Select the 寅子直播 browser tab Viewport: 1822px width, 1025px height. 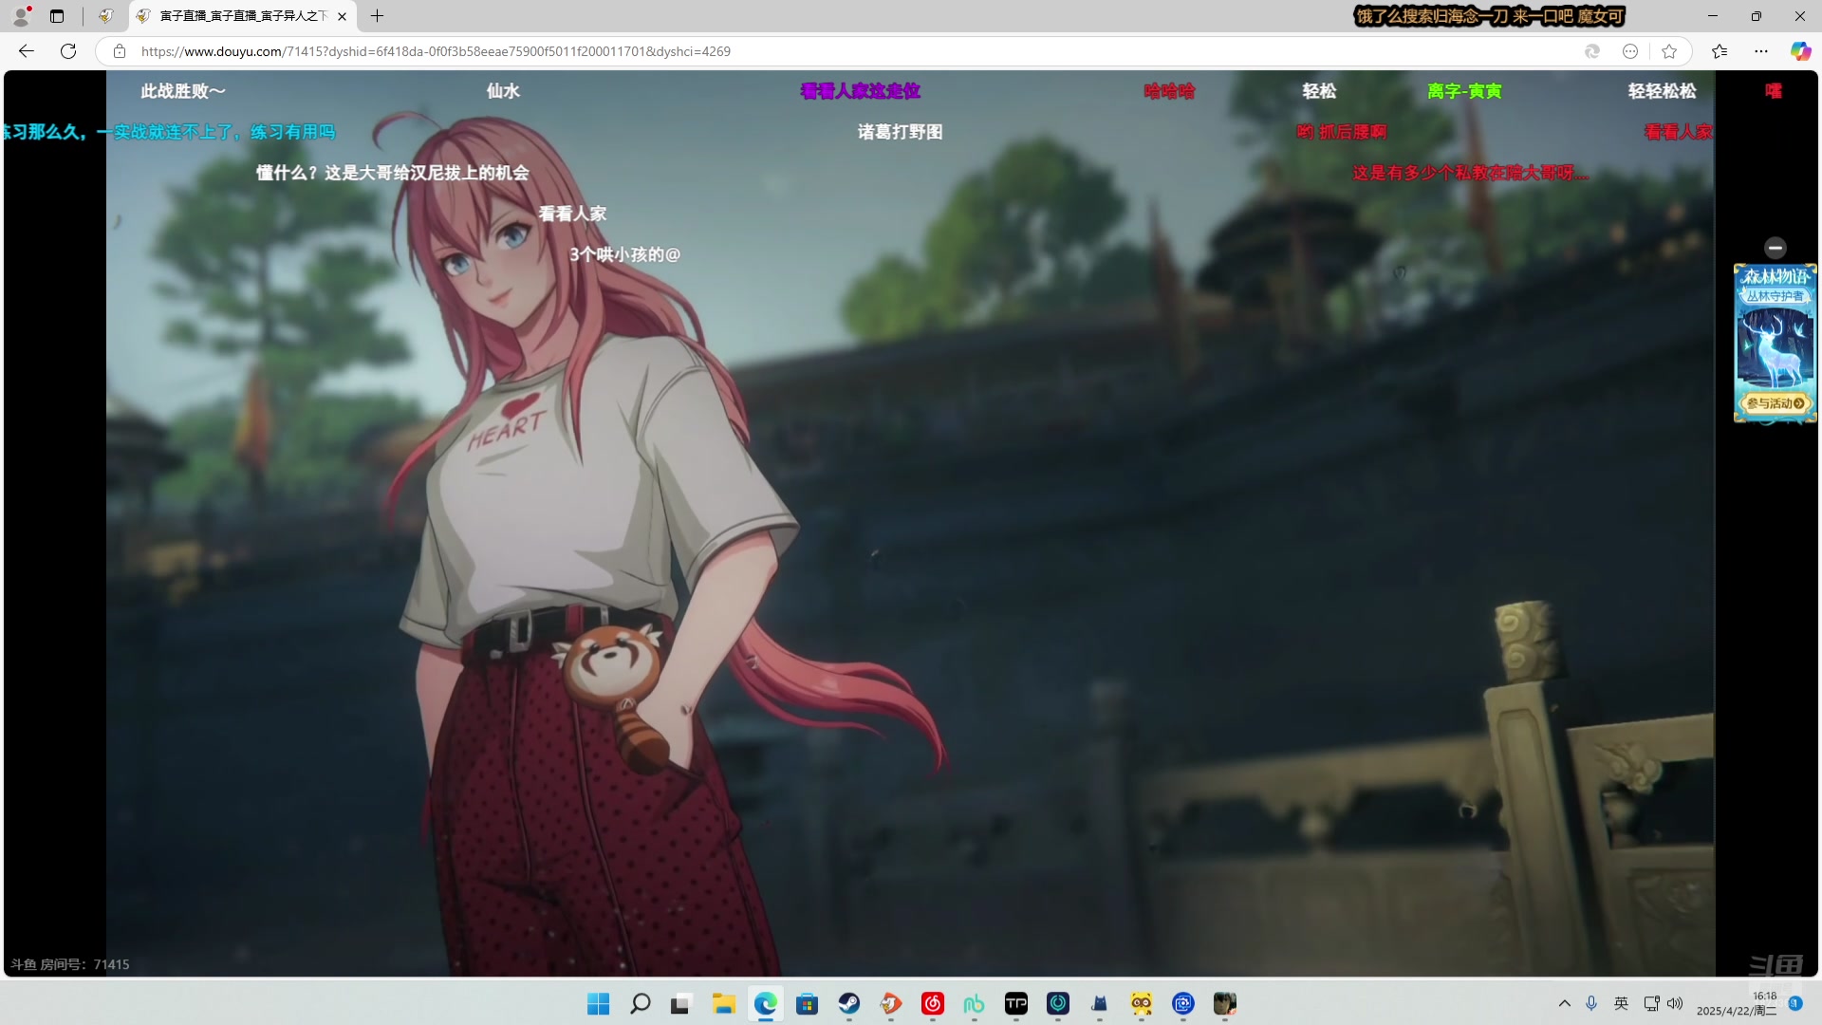(x=242, y=15)
